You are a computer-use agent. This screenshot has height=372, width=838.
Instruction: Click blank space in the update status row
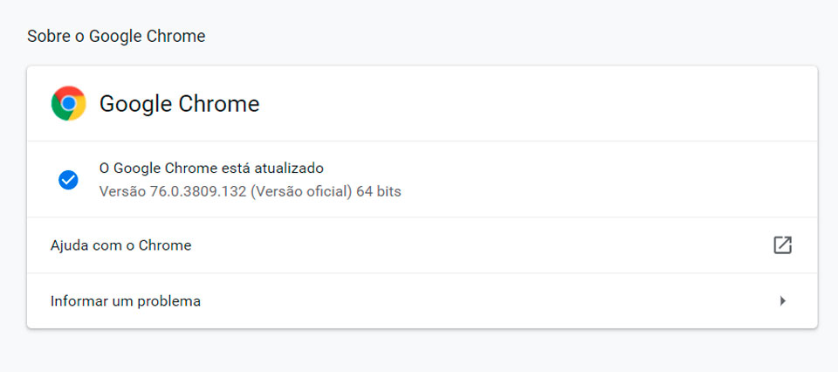pyautogui.click(x=587, y=180)
